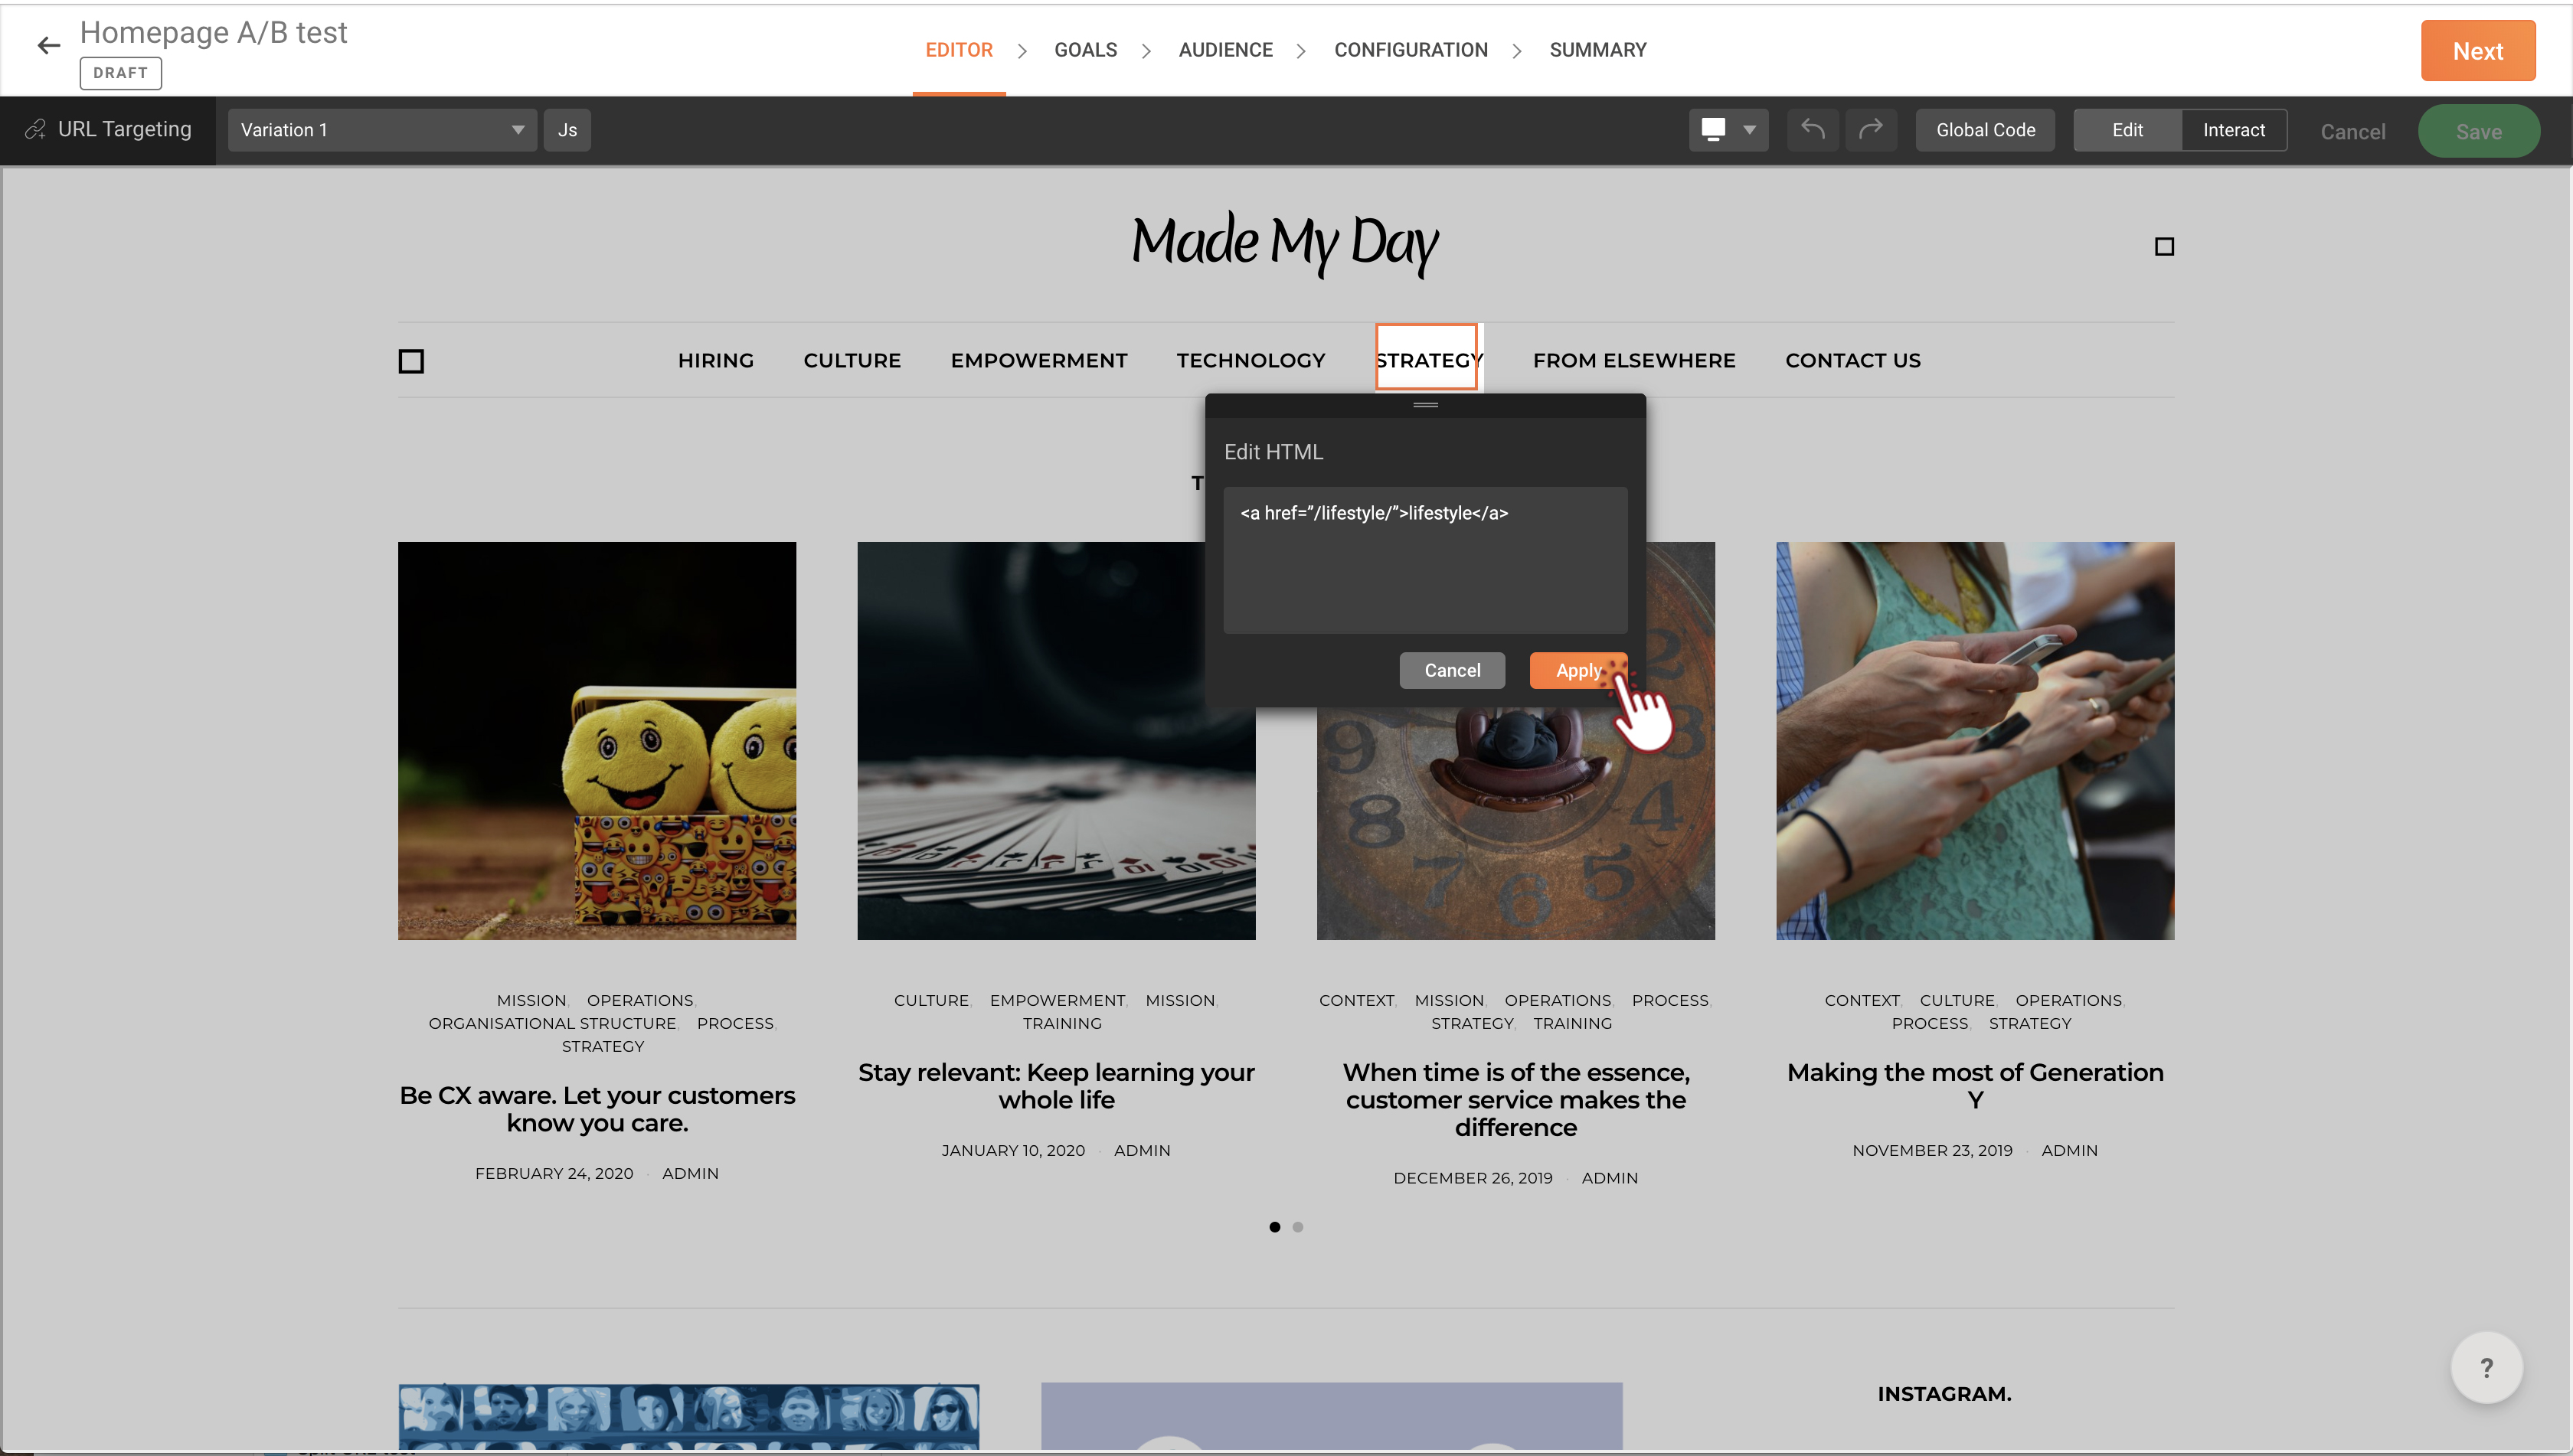
Task: Select second carousel pagination dot
Action: (x=1297, y=1227)
